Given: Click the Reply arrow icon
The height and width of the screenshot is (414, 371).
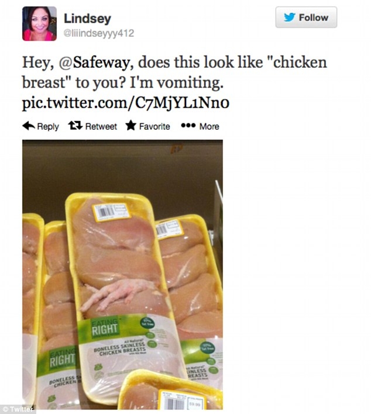Looking at the screenshot, I should click(29, 126).
